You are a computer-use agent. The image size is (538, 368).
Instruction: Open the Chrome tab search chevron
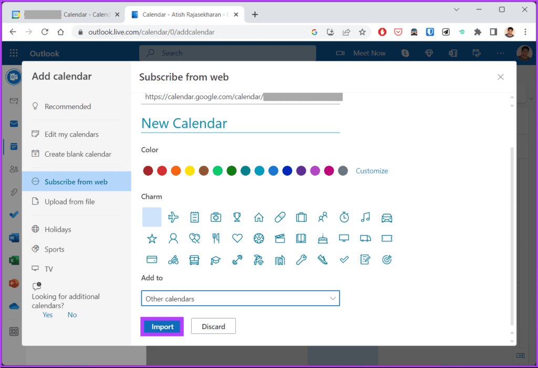pyautogui.click(x=457, y=9)
